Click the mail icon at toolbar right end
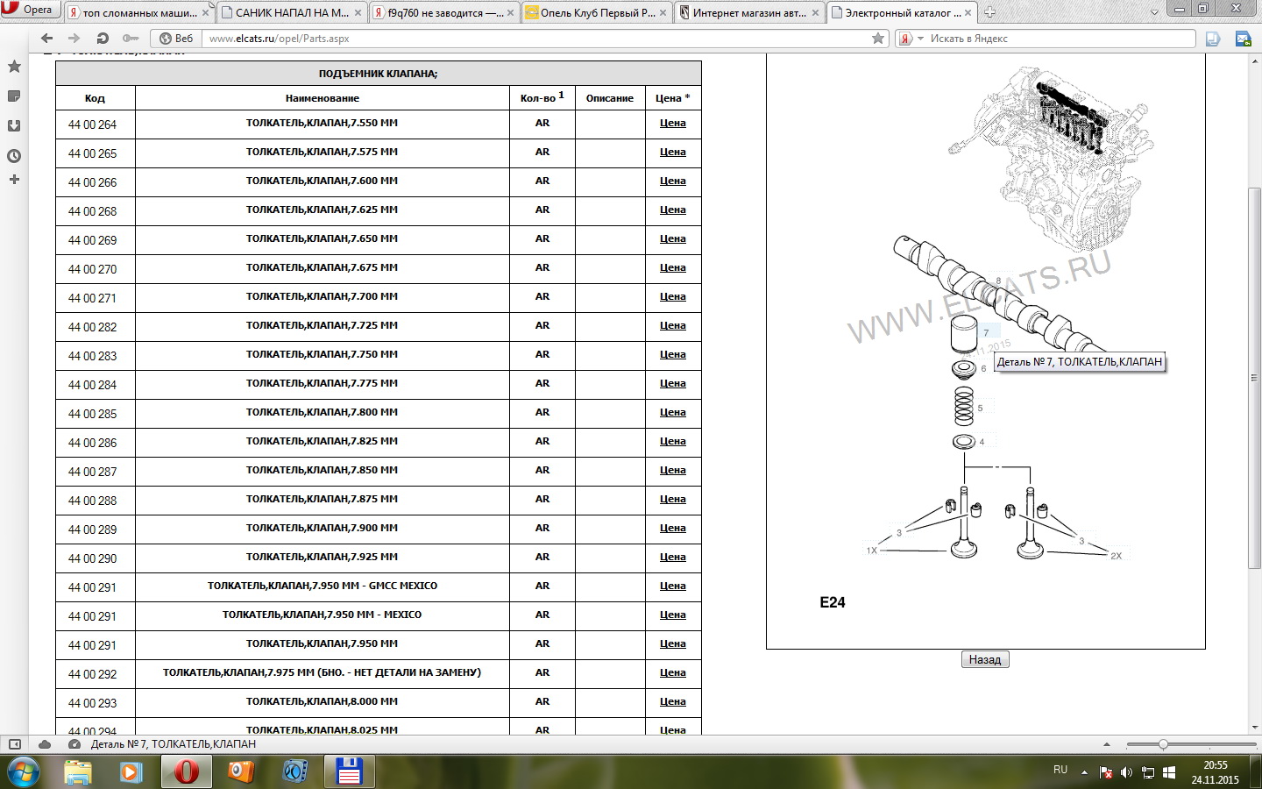The width and height of the screenshot is (1262, 789). (x=1243, y=39)
